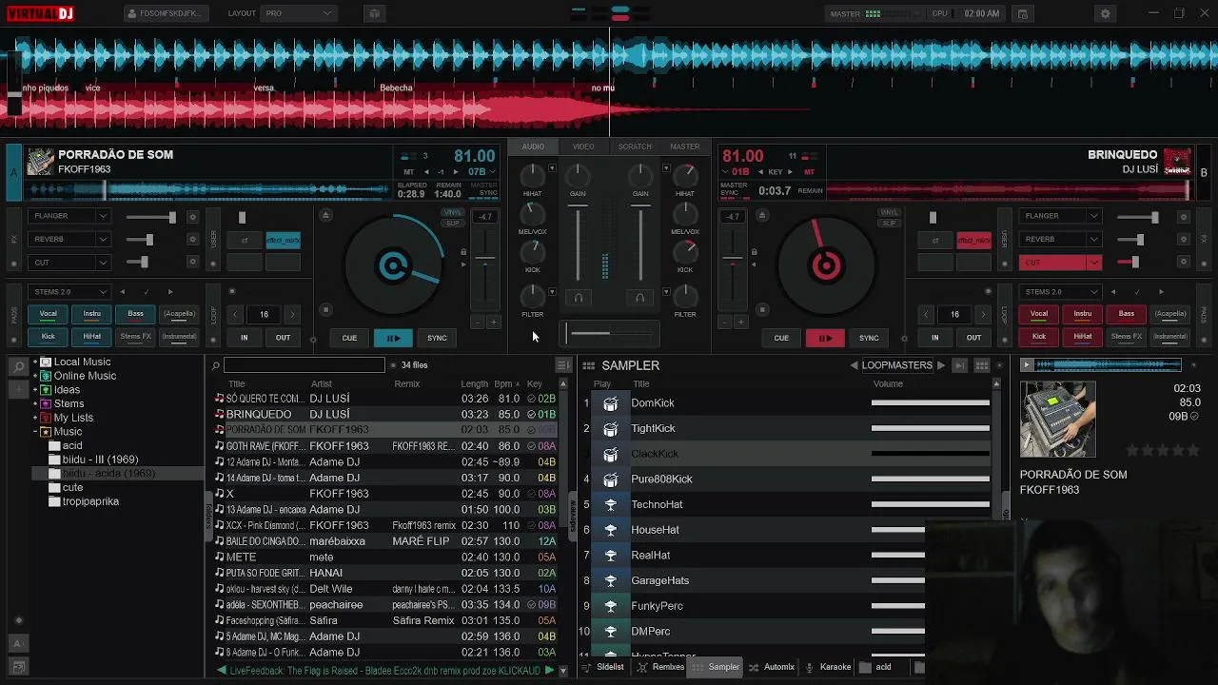Open Flanger effect settings on right deck

[1183, 217]
